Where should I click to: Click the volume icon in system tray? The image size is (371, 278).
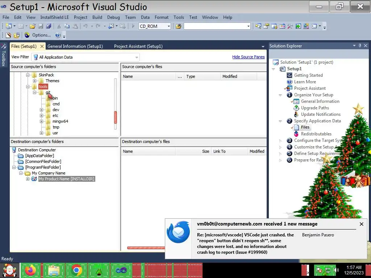[x=336, y=270]
